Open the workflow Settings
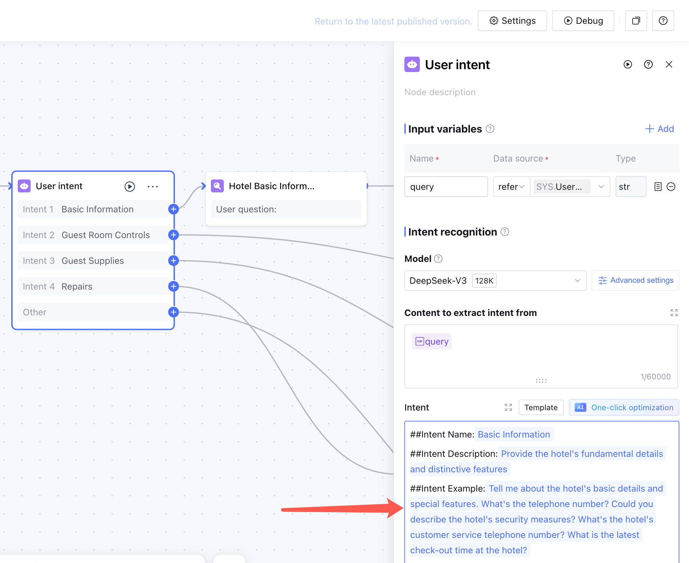 [512, 21]
